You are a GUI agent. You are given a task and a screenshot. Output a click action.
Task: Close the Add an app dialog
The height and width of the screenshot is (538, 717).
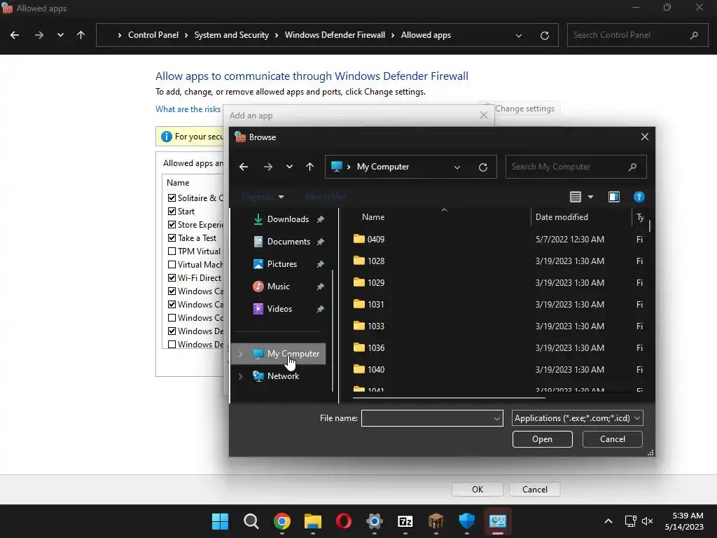pos(484,116)
